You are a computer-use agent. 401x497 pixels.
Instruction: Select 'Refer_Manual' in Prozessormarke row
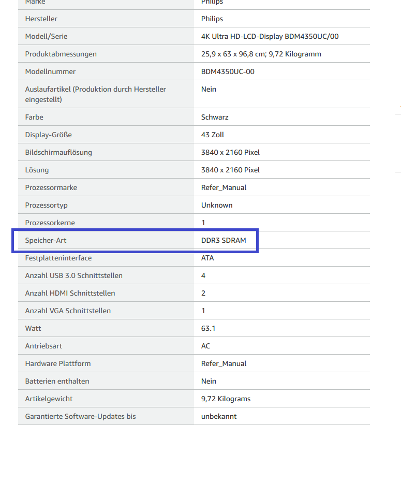[224, 187]
